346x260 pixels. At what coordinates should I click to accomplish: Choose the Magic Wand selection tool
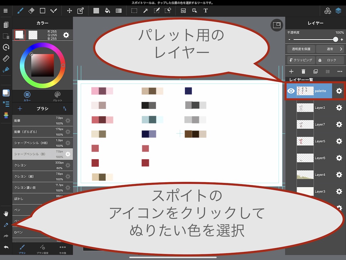coord(146,10)
